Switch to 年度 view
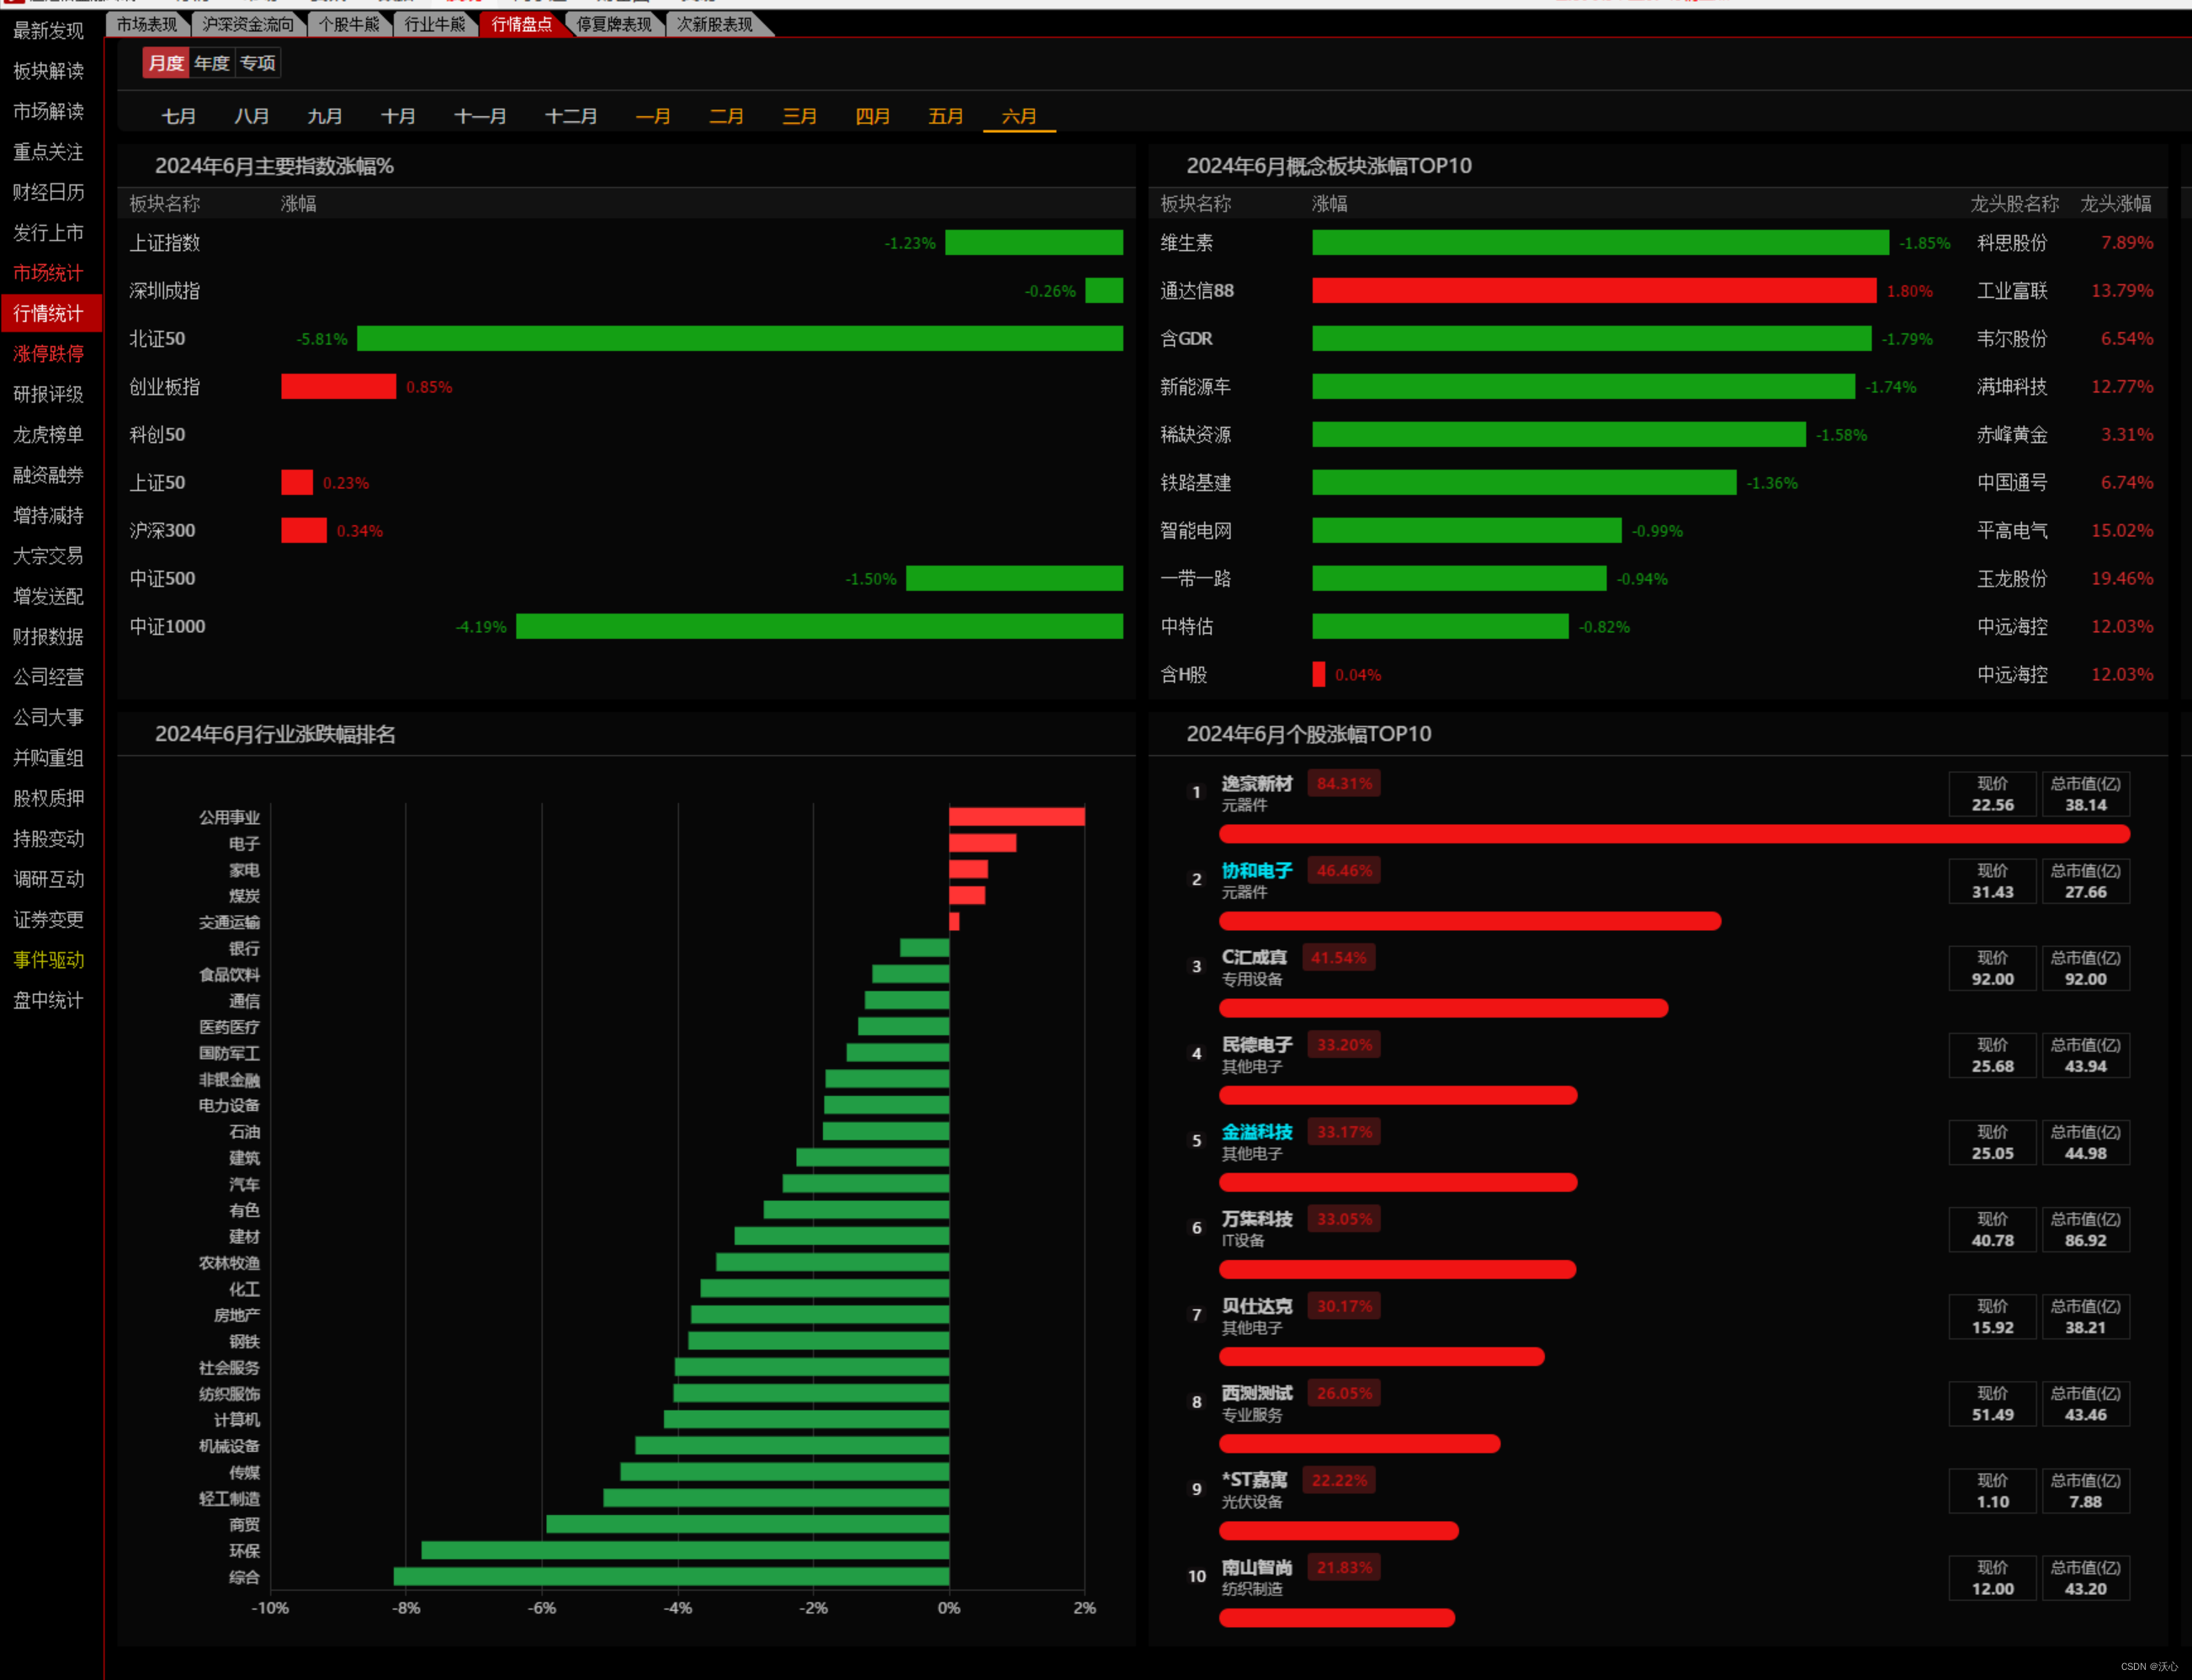2192x1680 pixels. pos(212,63)
